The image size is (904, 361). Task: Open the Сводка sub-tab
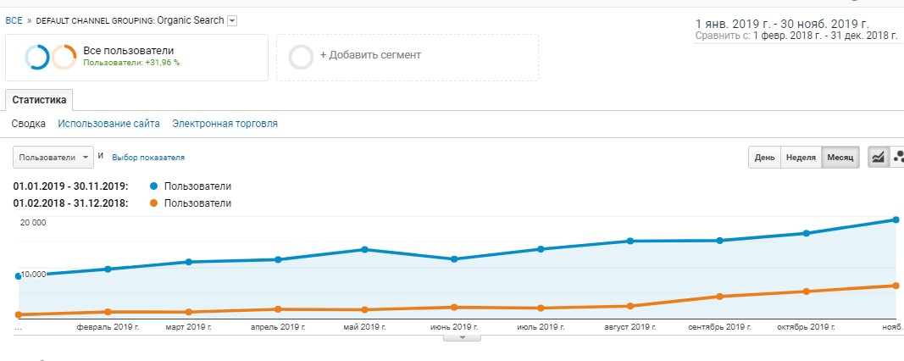[29, 124]
